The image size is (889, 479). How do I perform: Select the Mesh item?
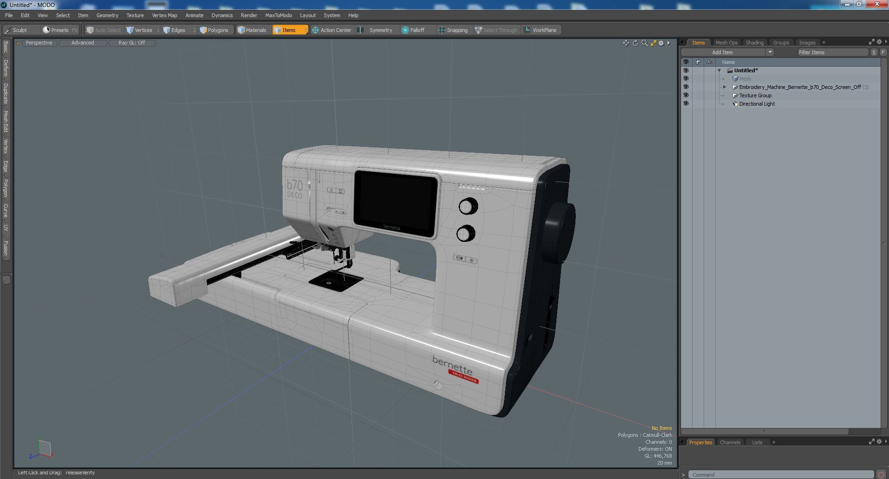pyautogui.click(x=745, y=79)
